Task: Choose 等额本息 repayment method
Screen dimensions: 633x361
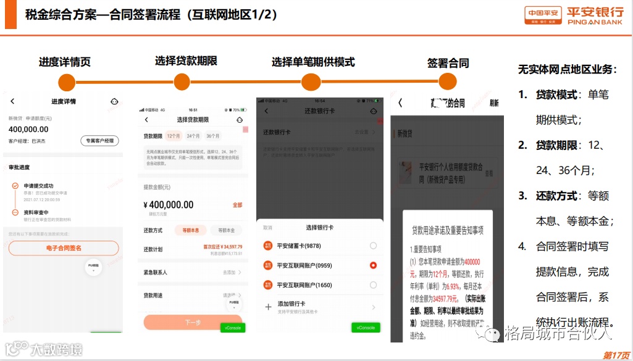Action: (x=191, y=230)
